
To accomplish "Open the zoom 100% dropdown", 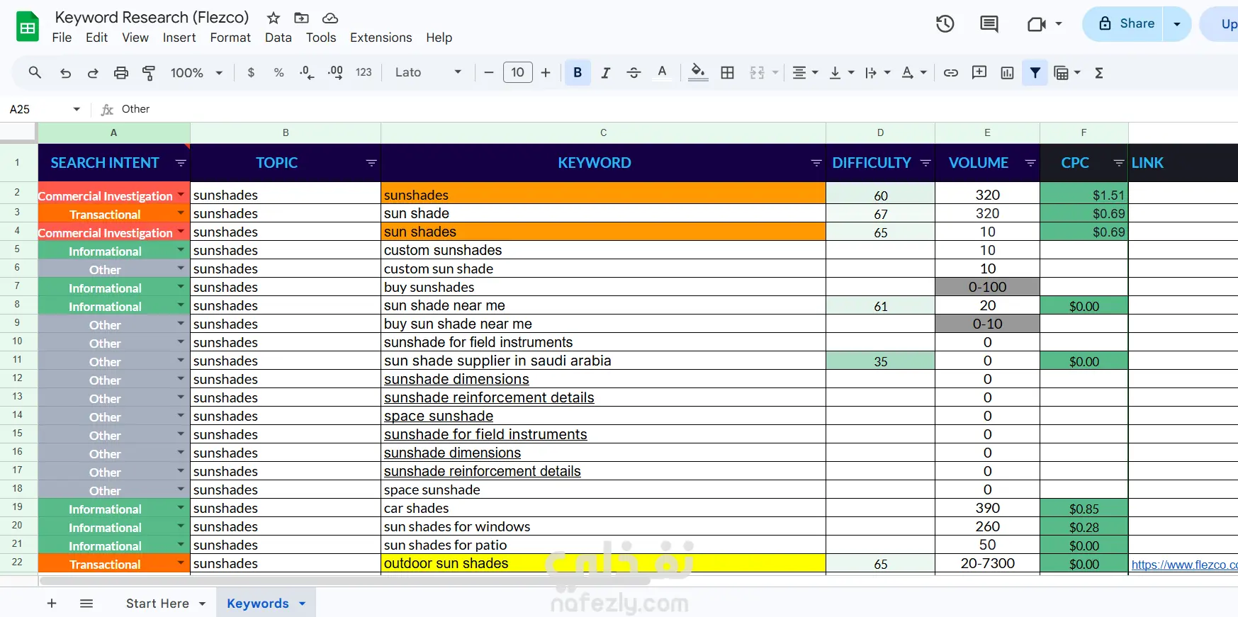I will pos(197,72).
